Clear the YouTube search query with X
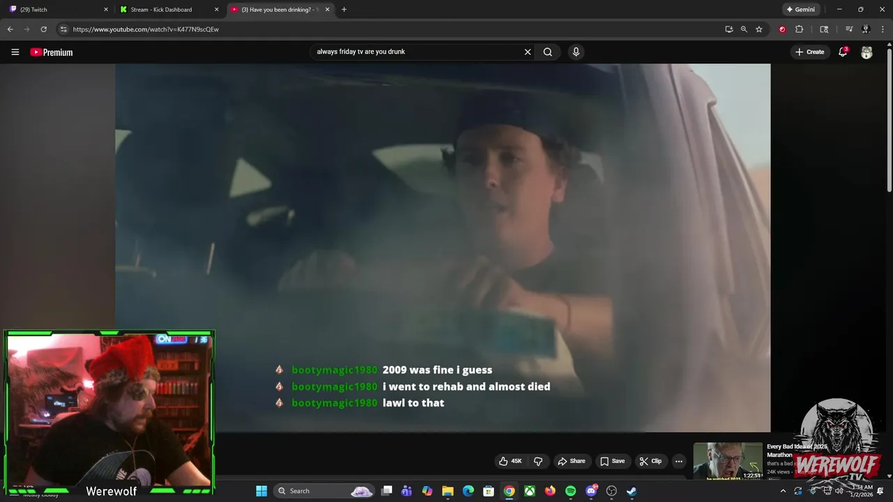The width and height of the screenshot is (893, 502). [x=527, y=52]
